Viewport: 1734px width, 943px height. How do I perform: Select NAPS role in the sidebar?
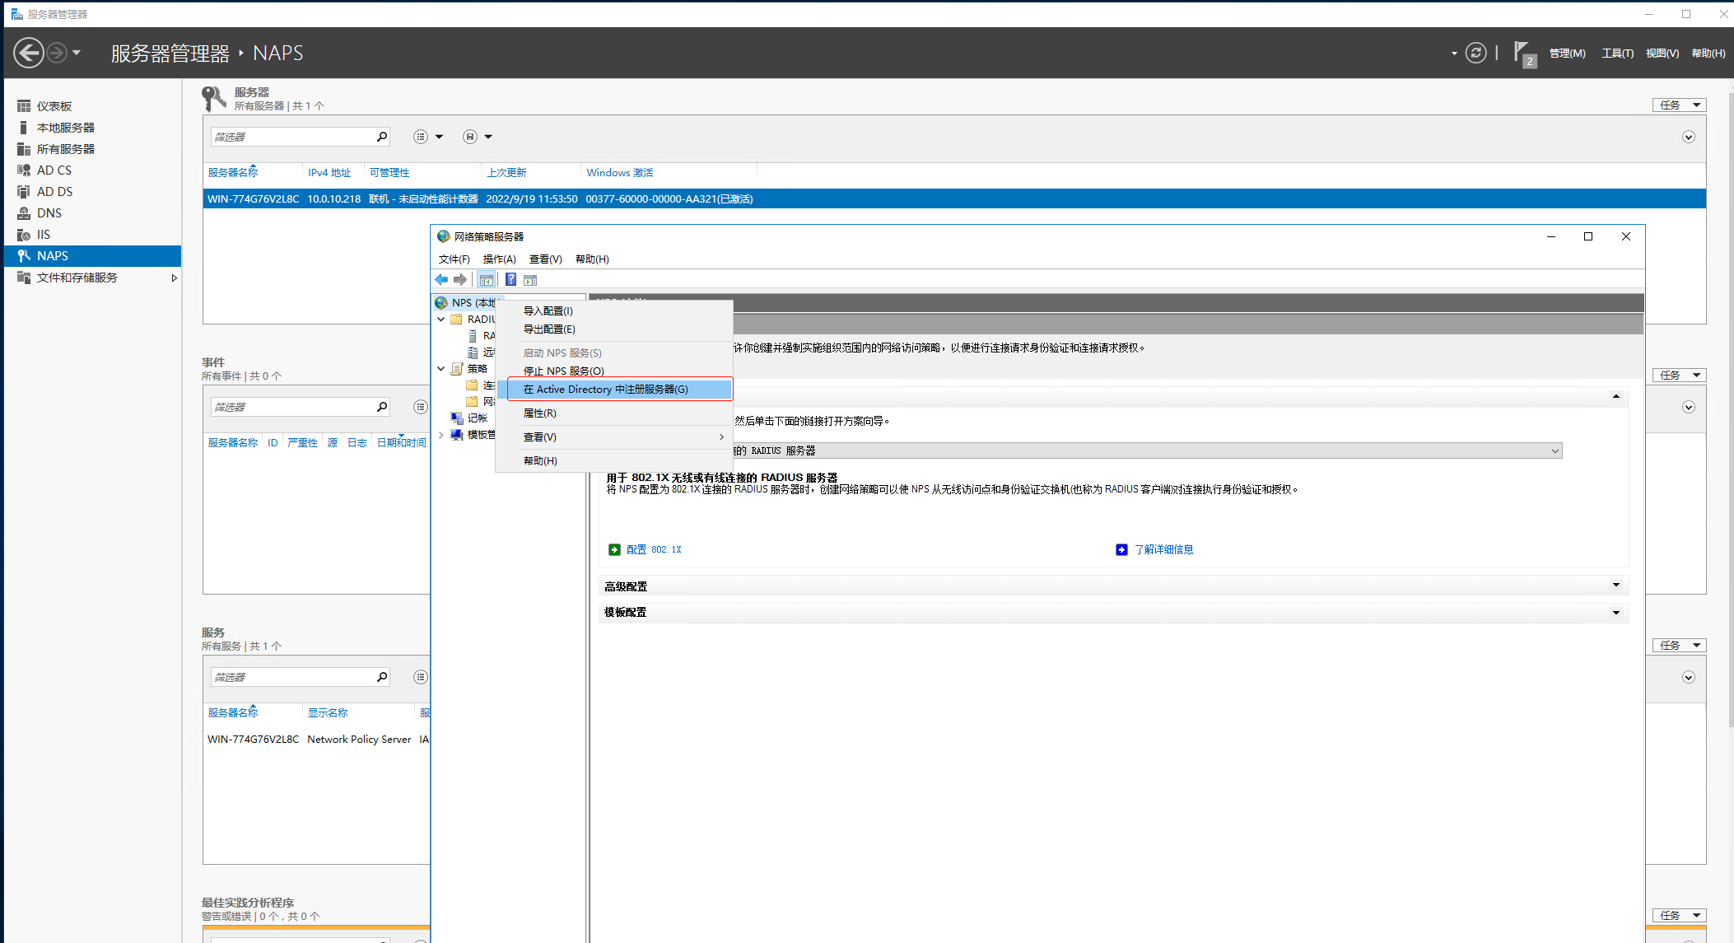91,256
